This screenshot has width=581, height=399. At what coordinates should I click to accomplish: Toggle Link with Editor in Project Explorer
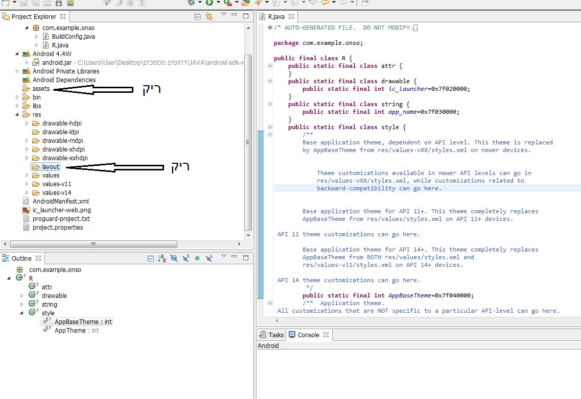tap(209, 17)
